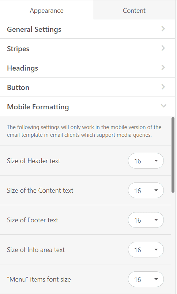177x294 pixels.
Task: Switch to the Content tab
Action: [x=134, y=11]
